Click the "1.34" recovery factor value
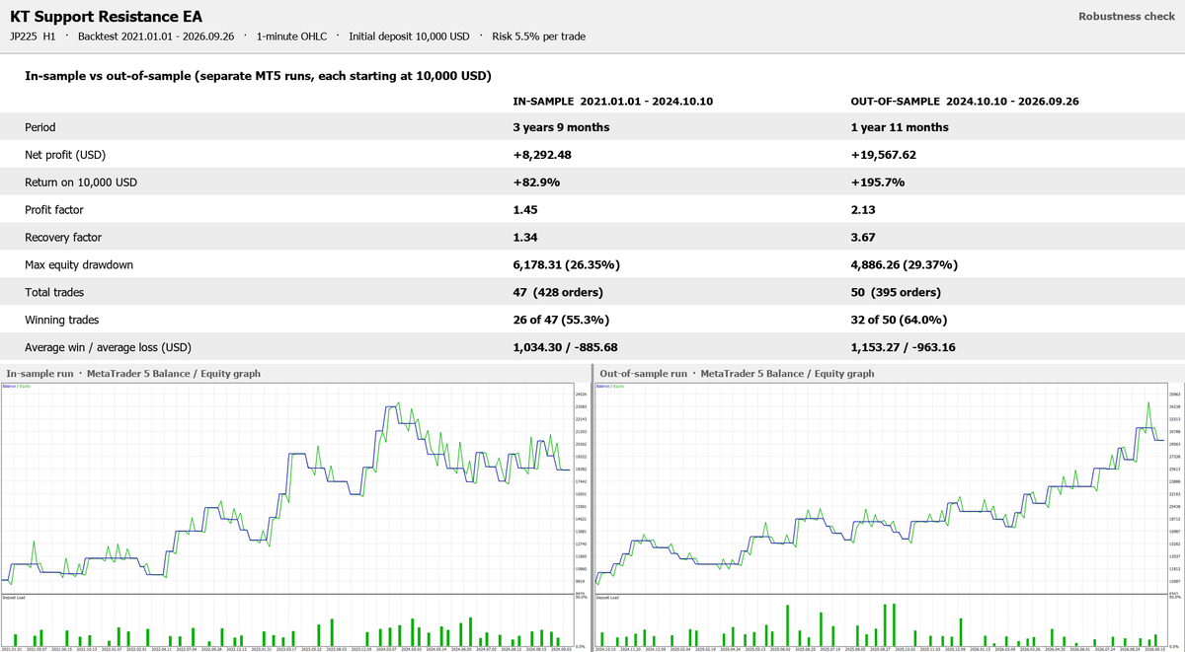 [x=525, y=238]
